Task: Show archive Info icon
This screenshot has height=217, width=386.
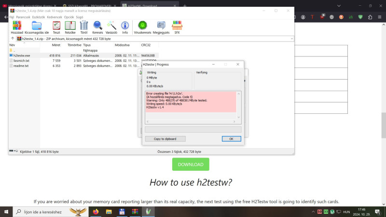Action: (125, 26)
